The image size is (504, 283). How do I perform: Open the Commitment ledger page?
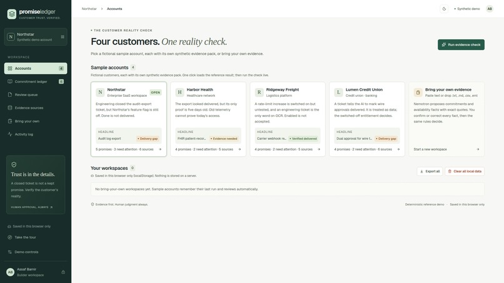coord(36,82)
